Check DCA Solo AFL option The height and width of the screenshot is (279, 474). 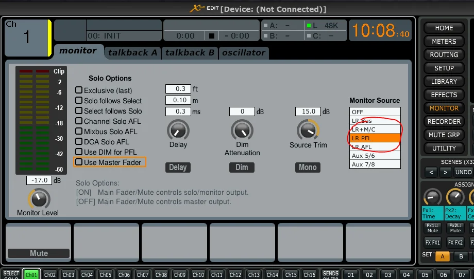(x=79, y=141)
